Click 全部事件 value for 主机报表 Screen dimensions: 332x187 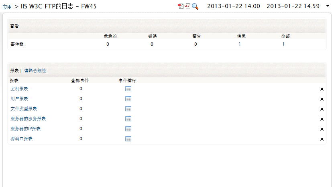pyautogui.click(x=81, y=88)
